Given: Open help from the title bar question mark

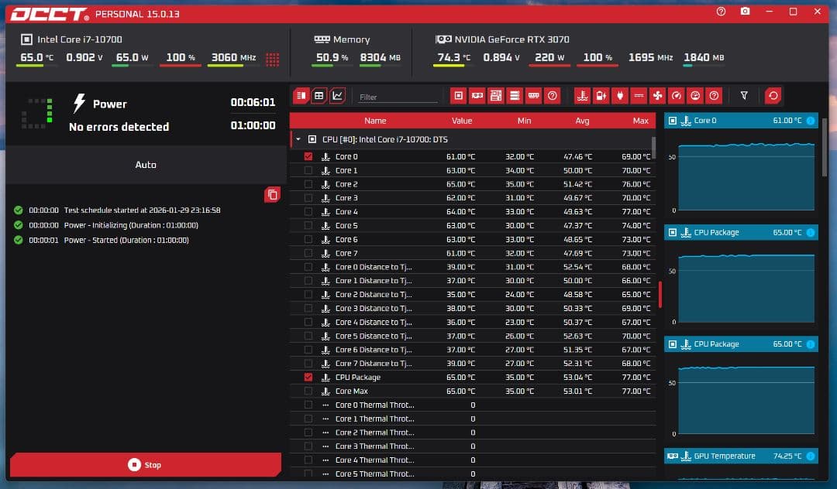Looking at the screenshot, I should pyautogui.click(x=722, y=12).
